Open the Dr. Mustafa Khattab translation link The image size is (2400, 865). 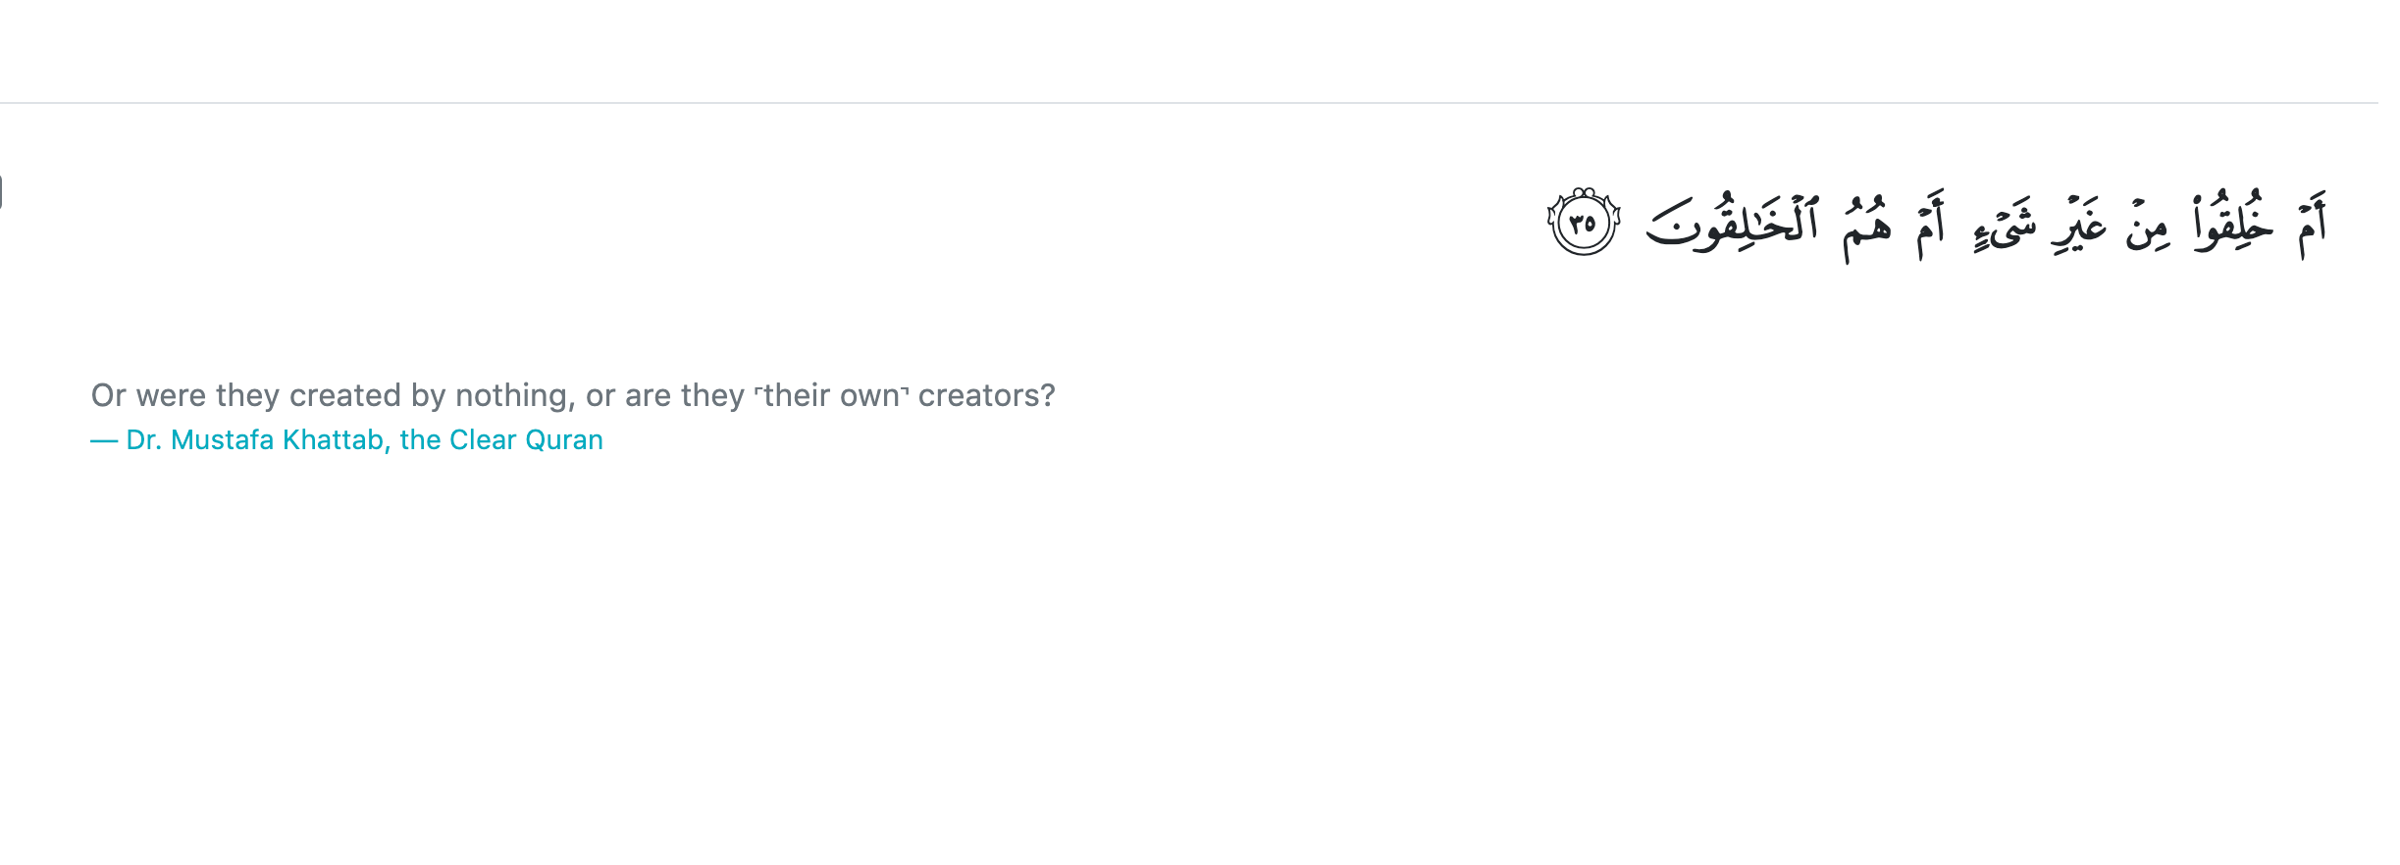click(x=364, y=439)
